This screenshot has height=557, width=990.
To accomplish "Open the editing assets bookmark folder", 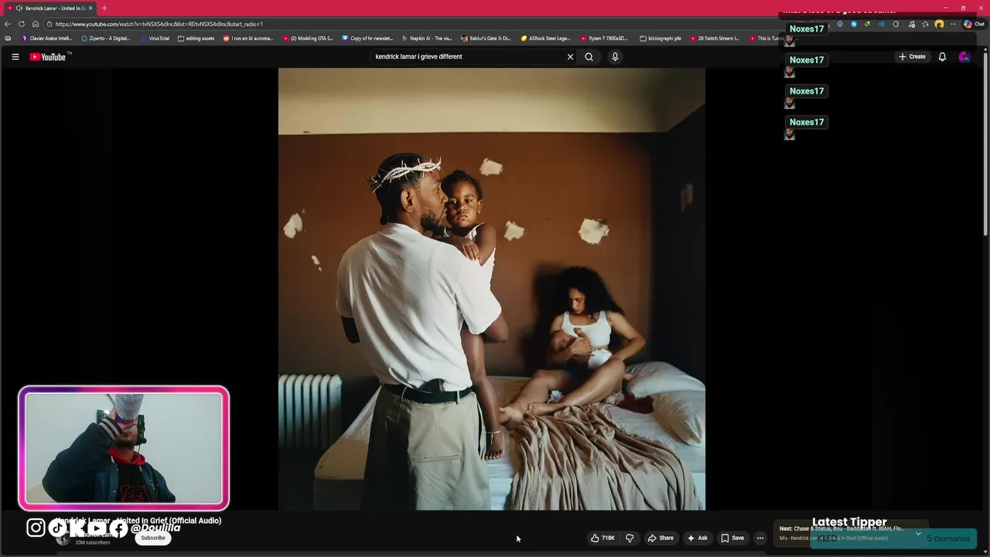I will tap(196, 38).
